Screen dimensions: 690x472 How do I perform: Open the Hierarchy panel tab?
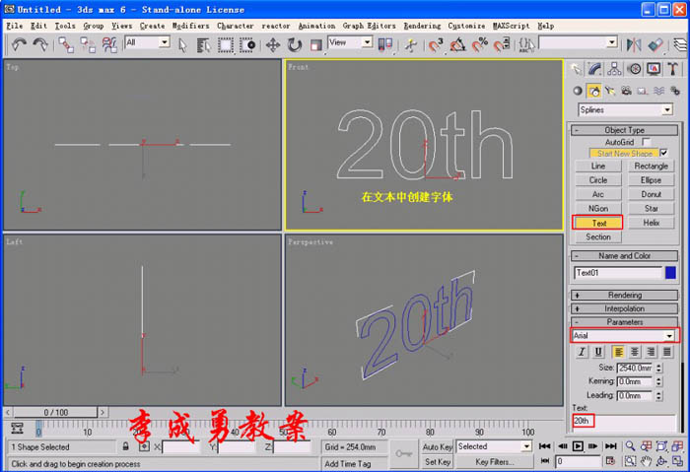614,69
